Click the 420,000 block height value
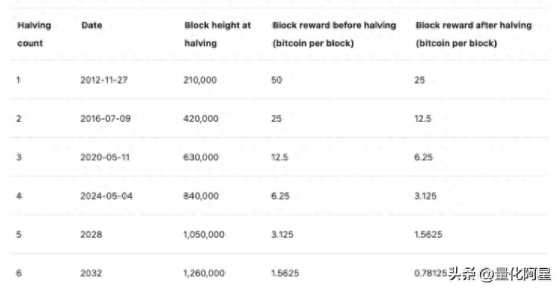 coord(200,118)
